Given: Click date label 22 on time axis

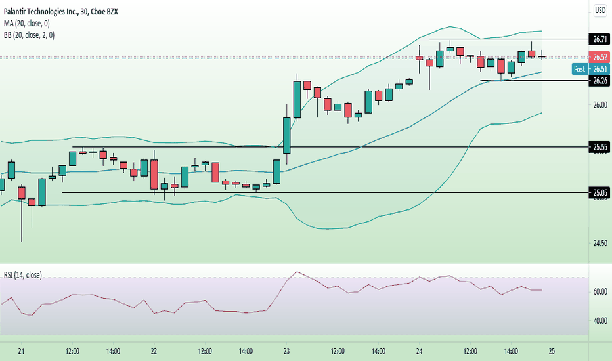Looking at the screenshot, I should 154,351.
